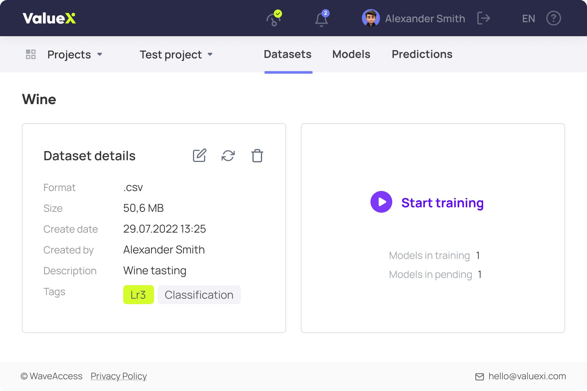Open the Predictions tab

click(422, 55)
